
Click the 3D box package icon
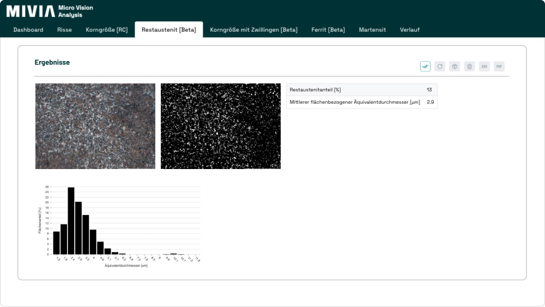tap(455, 67)
